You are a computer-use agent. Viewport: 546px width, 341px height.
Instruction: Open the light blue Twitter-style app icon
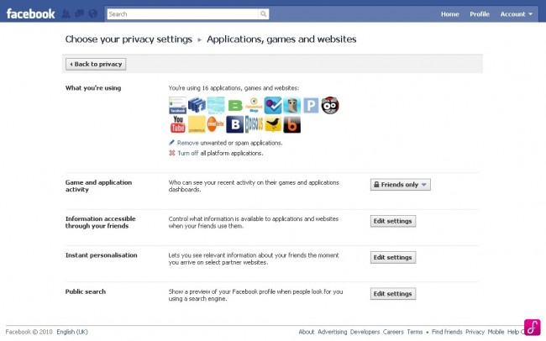(216, 106)
